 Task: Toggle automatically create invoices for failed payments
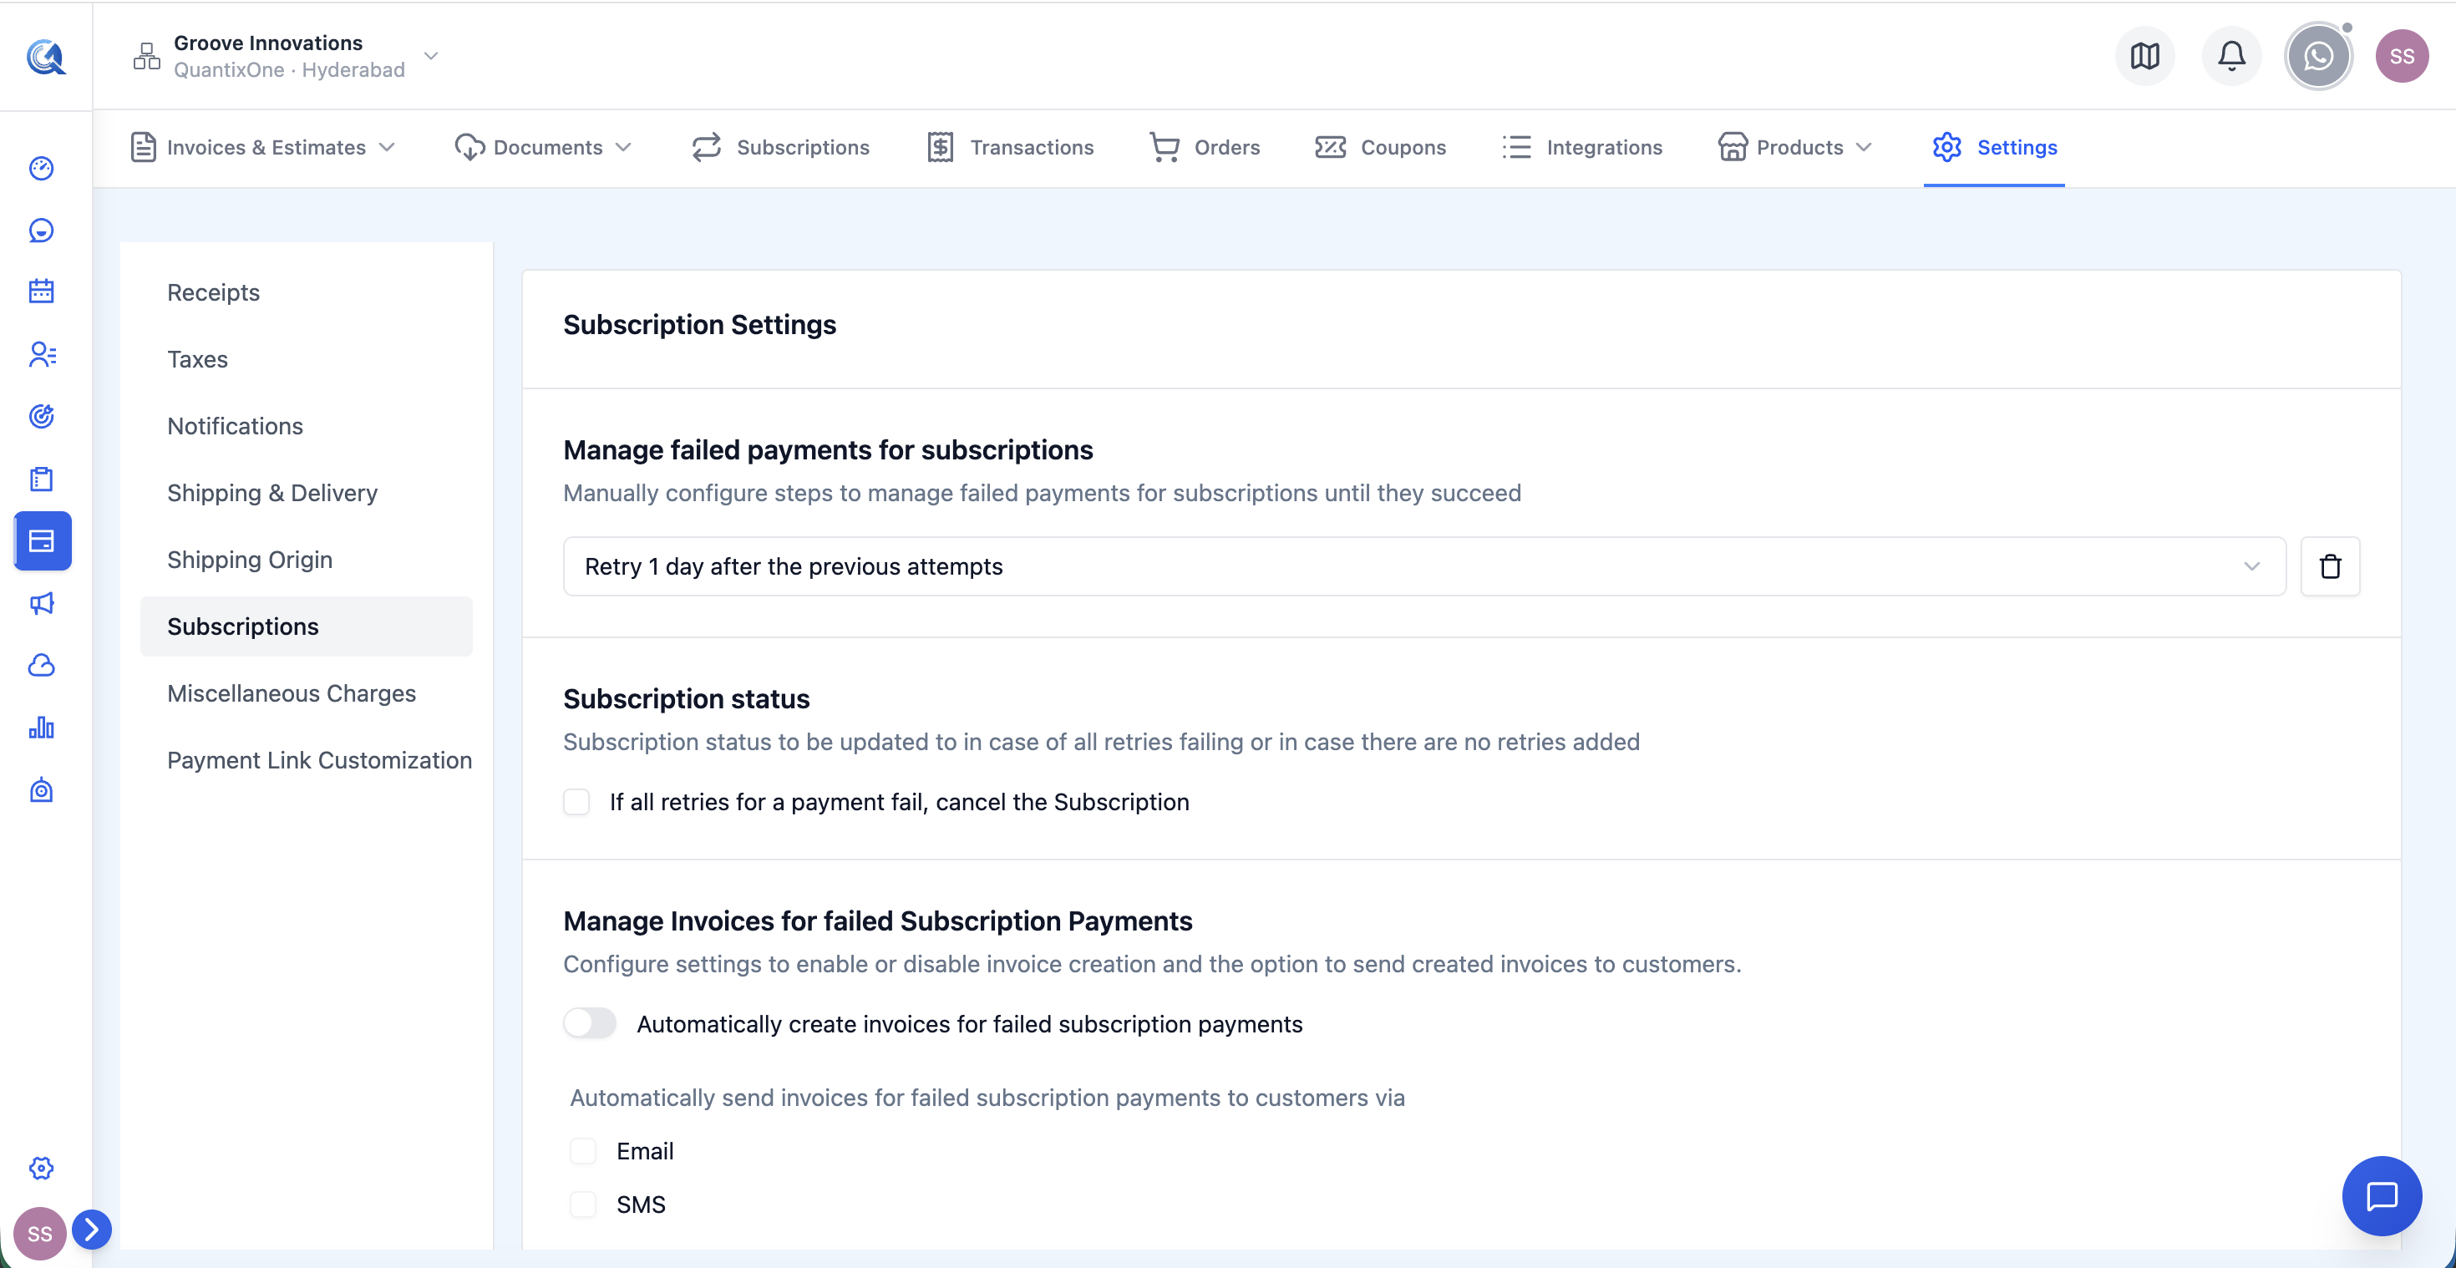click(x=589, y=1023)
